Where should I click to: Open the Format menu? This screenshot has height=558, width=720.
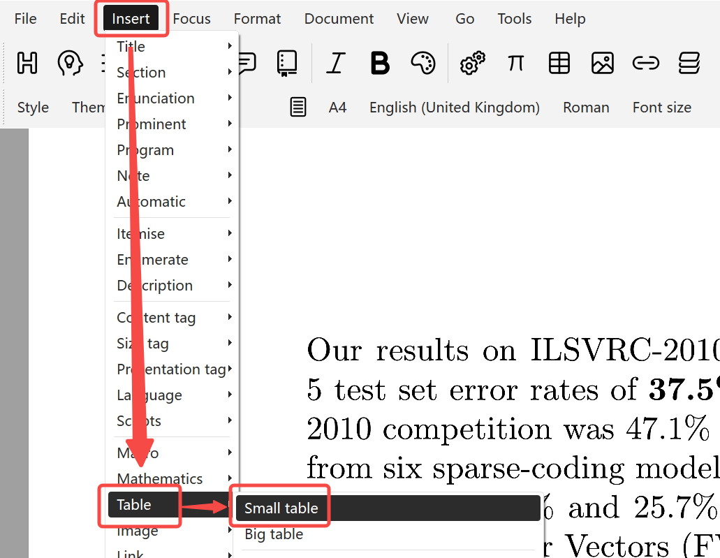pyautogui.click(x=257, y=19)
